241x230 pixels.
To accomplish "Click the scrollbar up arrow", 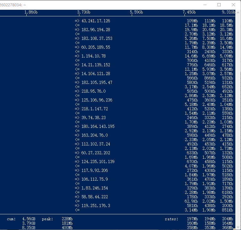I will pyautogui.click(x=238, y=12).
